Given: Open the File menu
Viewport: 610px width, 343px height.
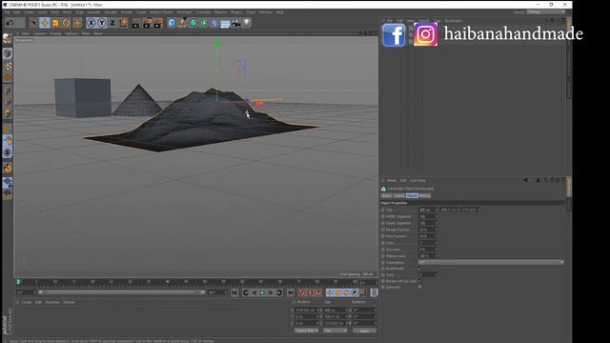Looking at the screenshot, I should (x=7, y=12).
